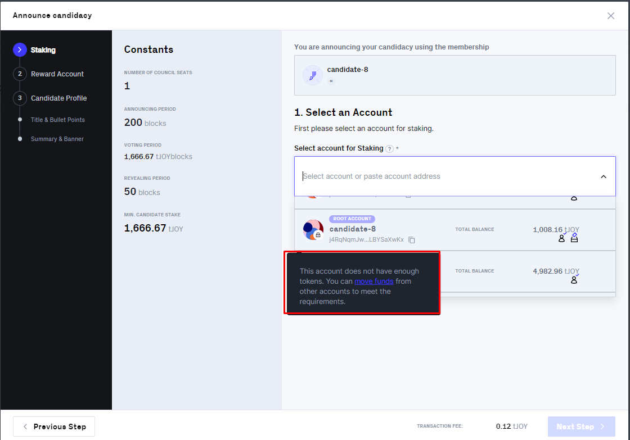Click ballot box icon in 1,008.16 tJOY row
This screenshot has width=630, height=440.
[574, 238]
